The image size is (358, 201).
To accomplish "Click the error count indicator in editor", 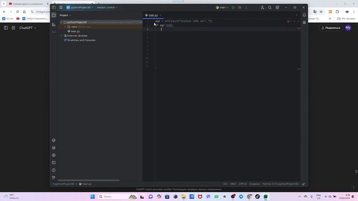I will pos(289,21).
